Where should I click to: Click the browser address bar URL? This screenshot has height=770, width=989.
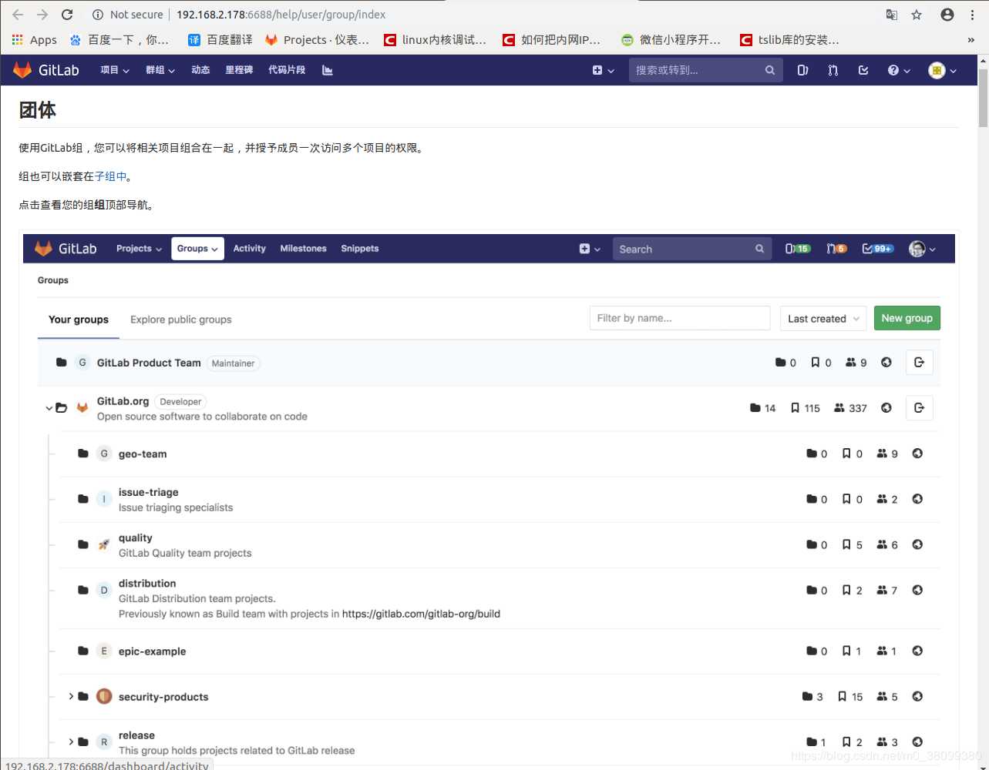(x=281, y=15)
